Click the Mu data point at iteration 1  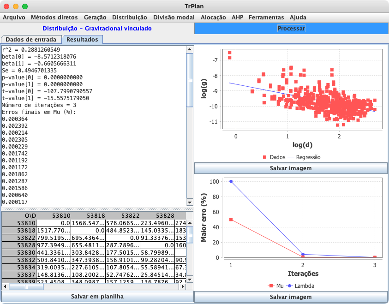231,220
